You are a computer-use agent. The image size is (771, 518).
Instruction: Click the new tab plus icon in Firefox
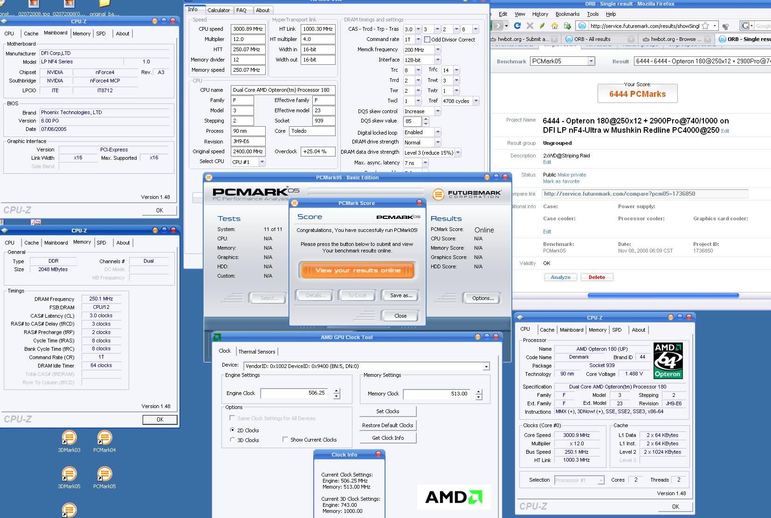567,26
